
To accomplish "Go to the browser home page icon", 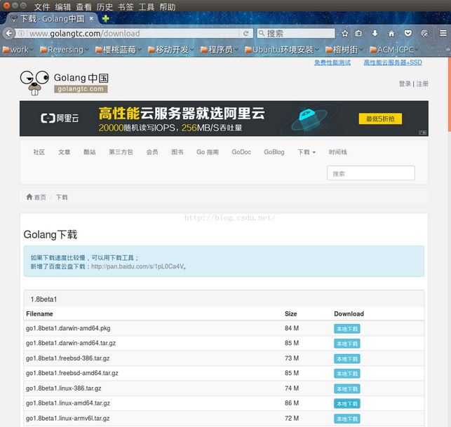I will click(x=391, y=34).
